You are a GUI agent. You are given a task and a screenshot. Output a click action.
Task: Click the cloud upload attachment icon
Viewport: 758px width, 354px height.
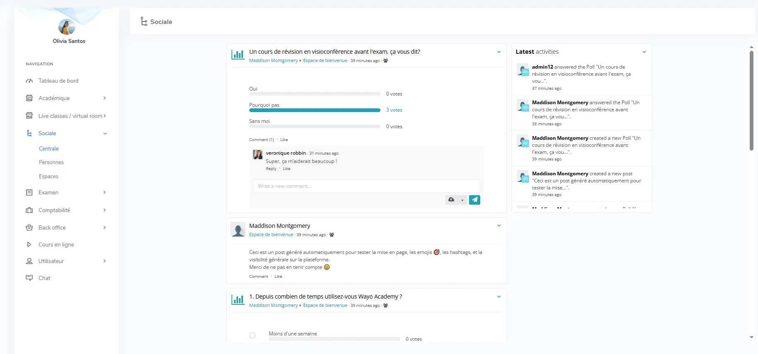[x=451, y=200]
